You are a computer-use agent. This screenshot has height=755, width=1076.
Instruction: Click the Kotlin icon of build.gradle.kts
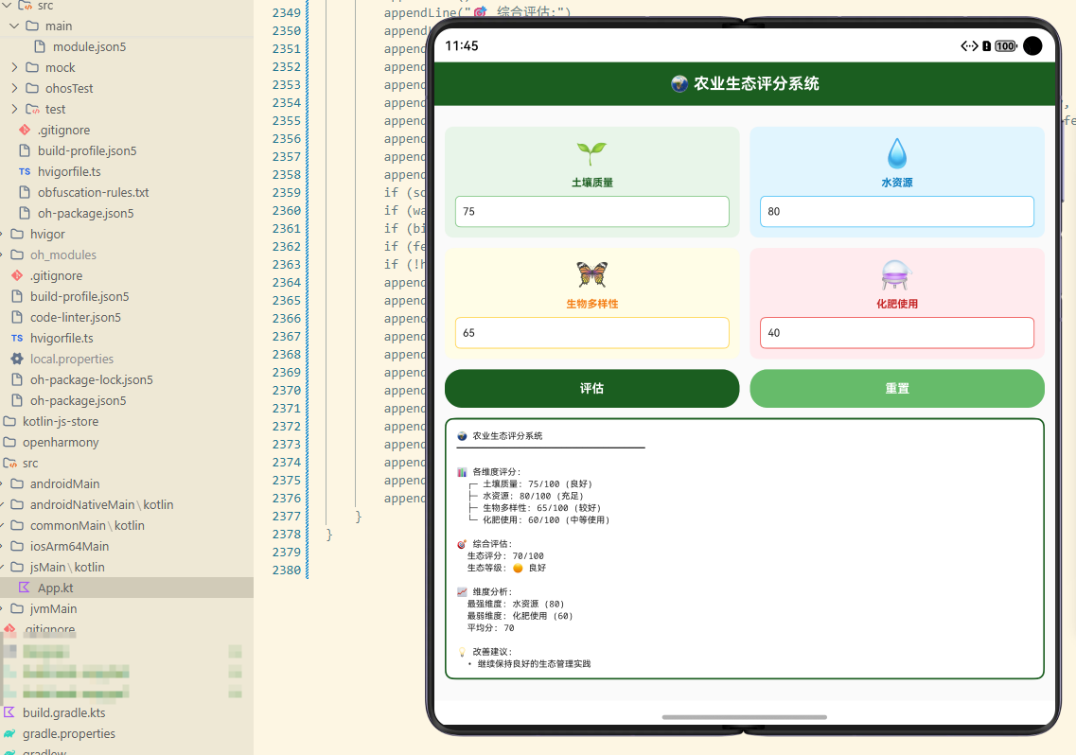coord(9,712)
